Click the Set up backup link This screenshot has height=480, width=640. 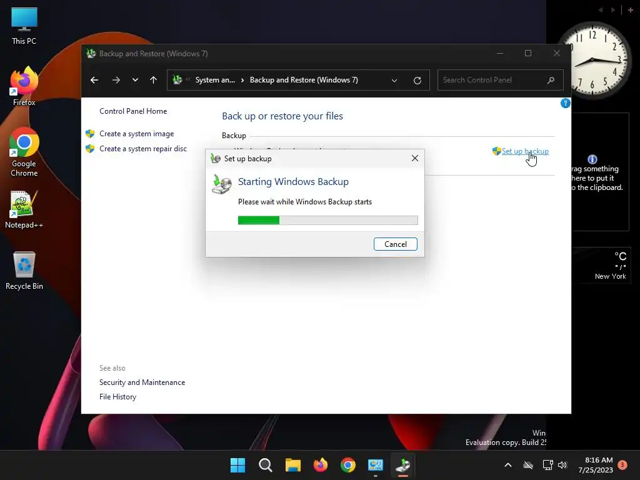pos(525,151)
